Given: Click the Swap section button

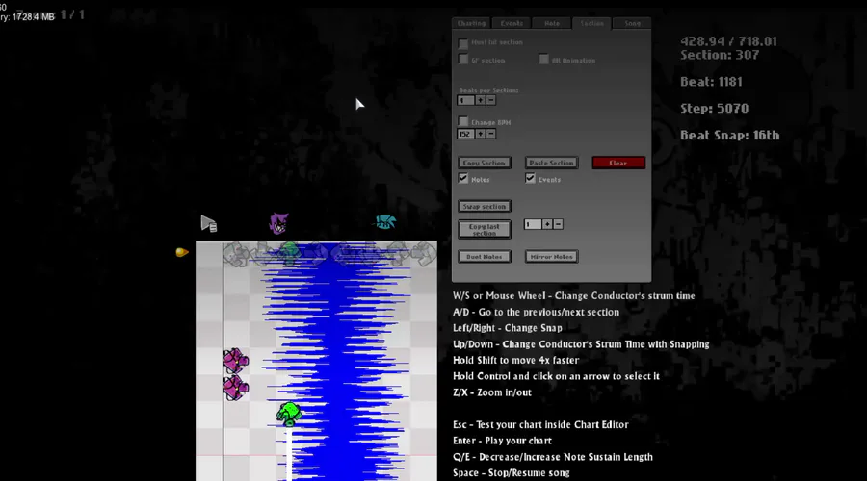Looking at the screenshot, I should click(x=485, y=207).
